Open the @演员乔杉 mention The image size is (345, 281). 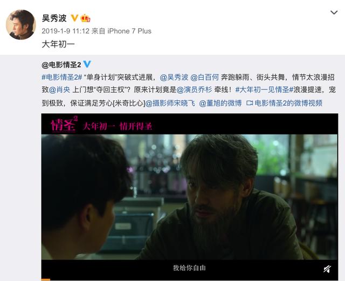pyautogui.click(x=194, y=90)
